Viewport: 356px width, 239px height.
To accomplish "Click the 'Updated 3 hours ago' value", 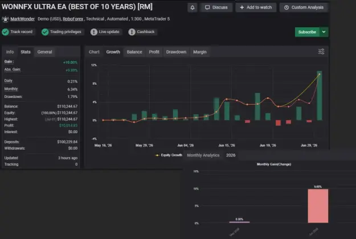I will click(x=68, y=158).
